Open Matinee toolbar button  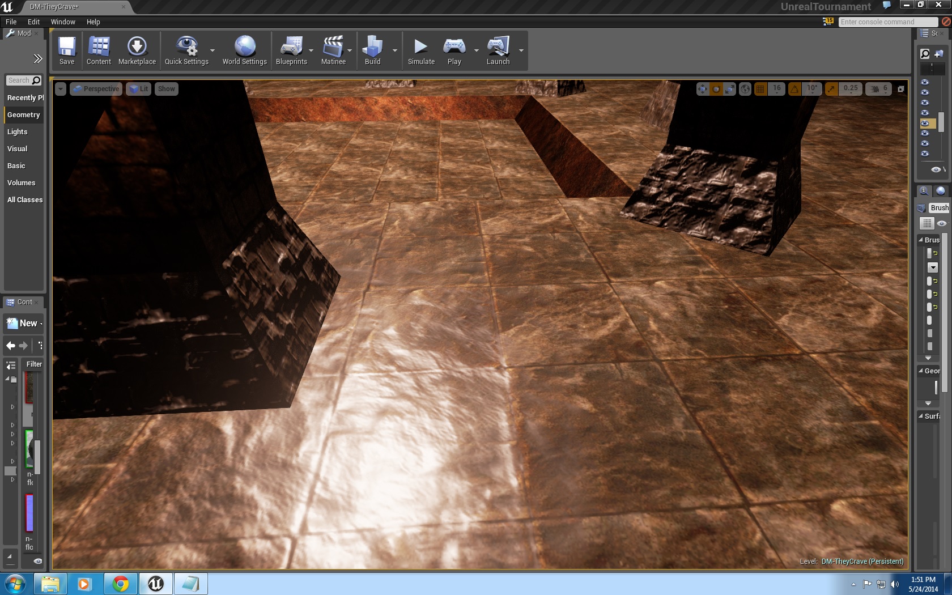[x=333, y=50]
